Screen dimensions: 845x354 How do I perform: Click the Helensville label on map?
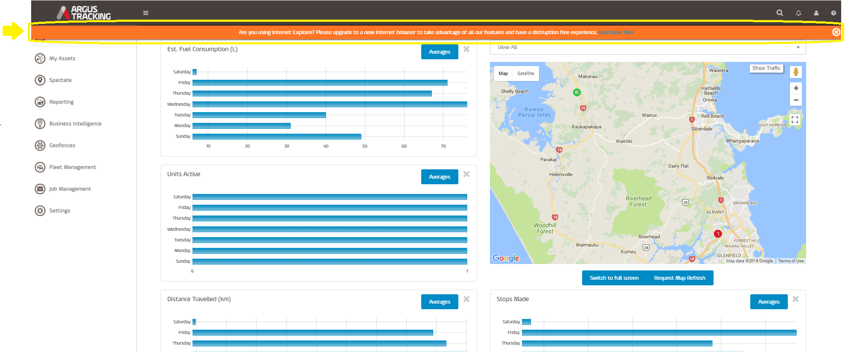(x=561, y=174)
